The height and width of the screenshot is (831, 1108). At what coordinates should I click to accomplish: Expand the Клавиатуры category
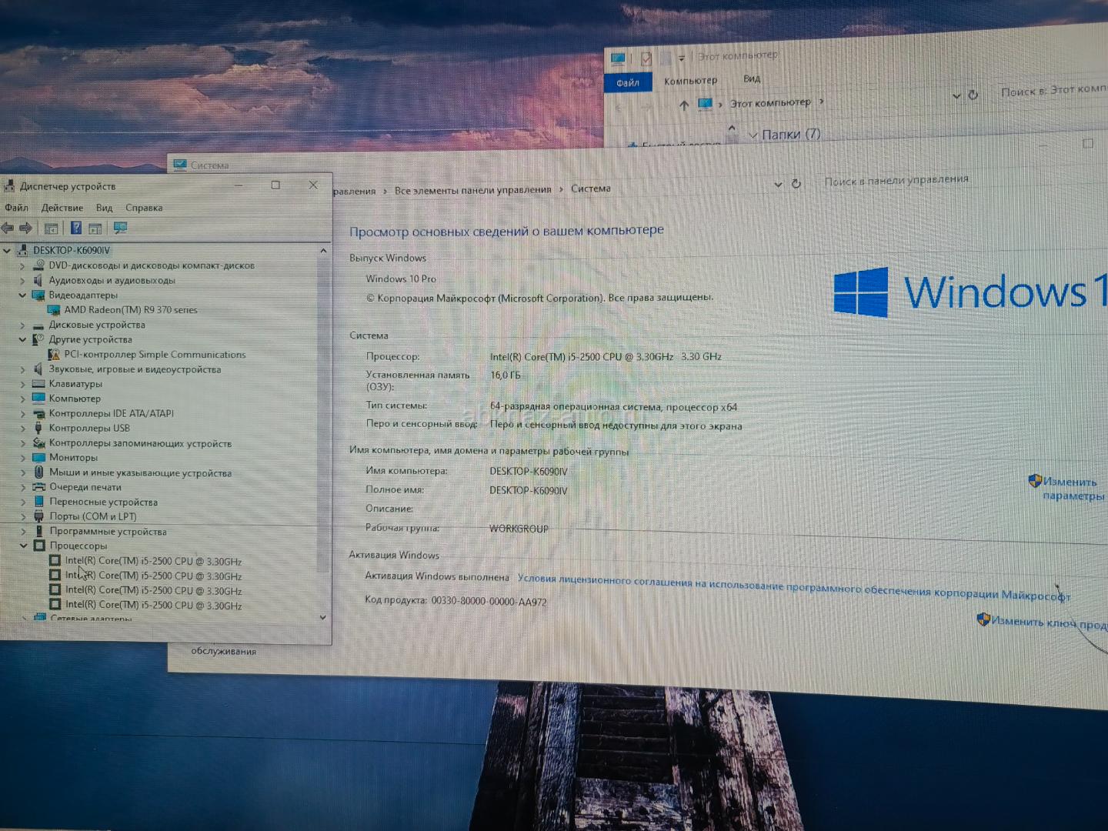22,384
